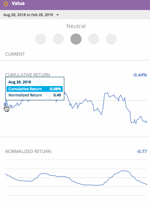Image resolution: width=150 pixels, height=208 pixels.
Task: Click the CURRENT section heading
Action: [x=15, y=54]
